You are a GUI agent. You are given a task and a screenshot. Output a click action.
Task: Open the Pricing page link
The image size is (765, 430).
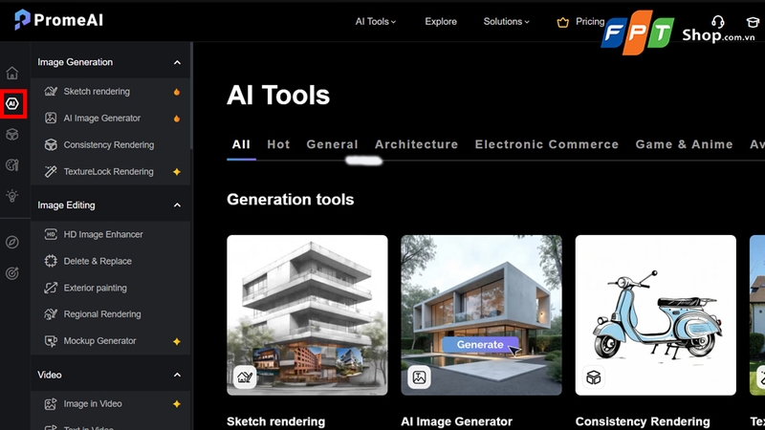tap(590, 21)
